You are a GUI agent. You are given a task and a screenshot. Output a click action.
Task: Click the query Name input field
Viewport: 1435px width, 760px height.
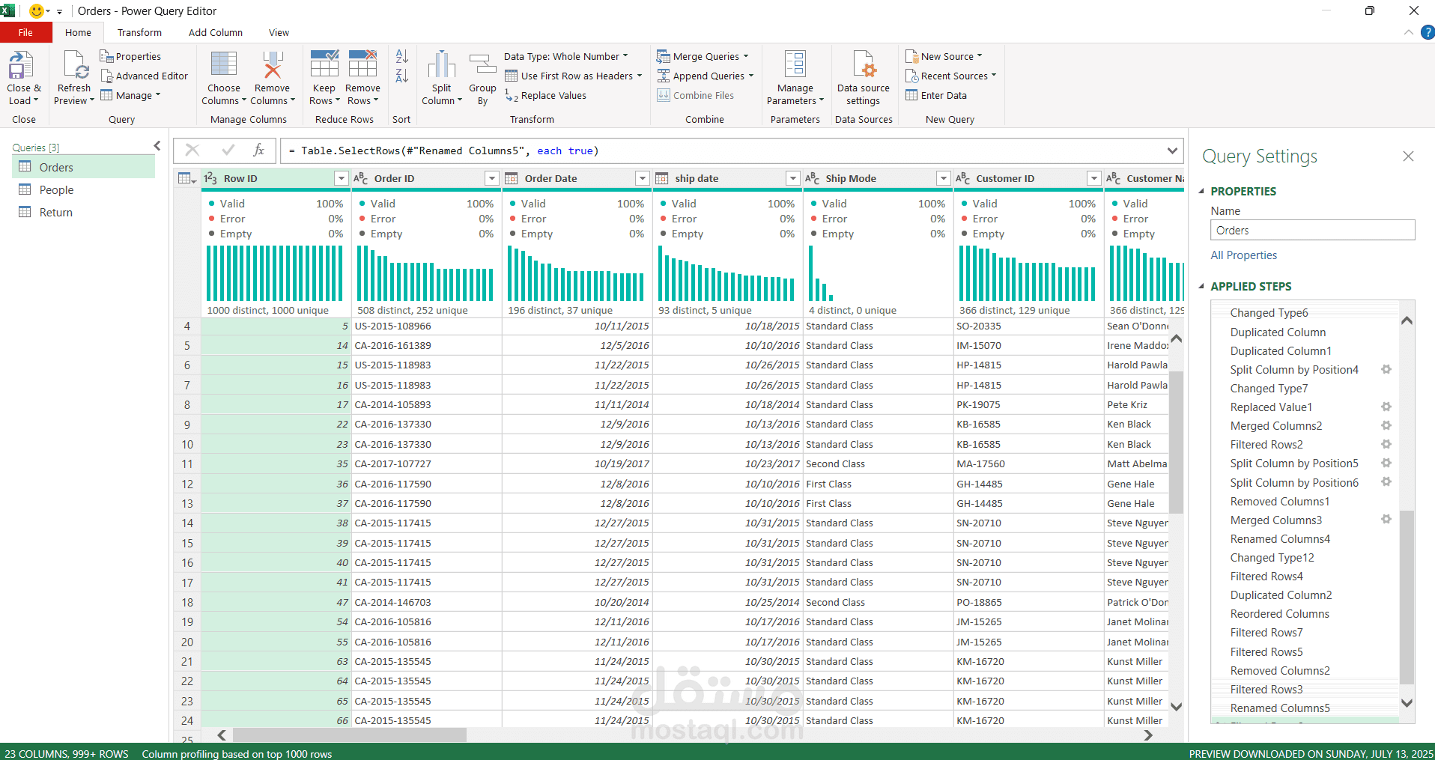click(1313, 230)
